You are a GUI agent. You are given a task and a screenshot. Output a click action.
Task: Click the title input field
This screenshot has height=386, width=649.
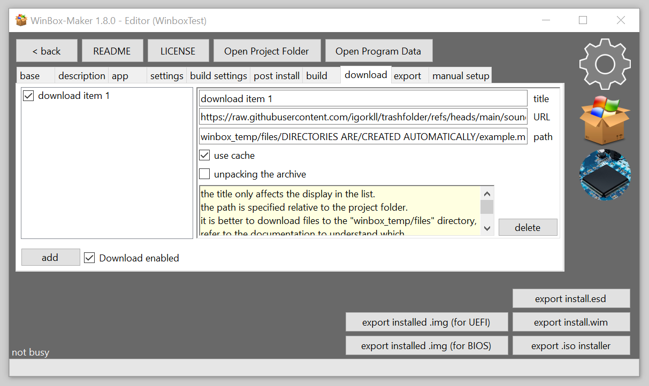pyautogui.click(x=363, y=98)
